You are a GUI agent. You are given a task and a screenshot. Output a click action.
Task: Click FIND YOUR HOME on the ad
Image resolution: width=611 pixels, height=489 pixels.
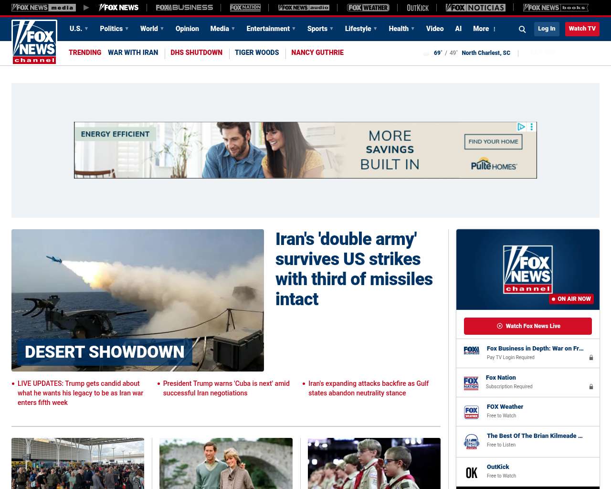tap(494, 141)
